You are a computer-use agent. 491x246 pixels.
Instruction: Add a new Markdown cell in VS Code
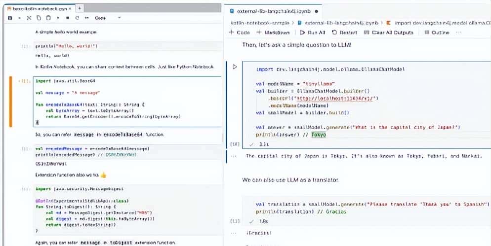click(273, 33)
